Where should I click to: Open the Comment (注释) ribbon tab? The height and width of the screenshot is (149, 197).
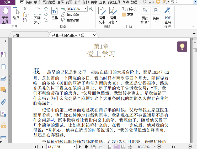(x=60, y=2)
